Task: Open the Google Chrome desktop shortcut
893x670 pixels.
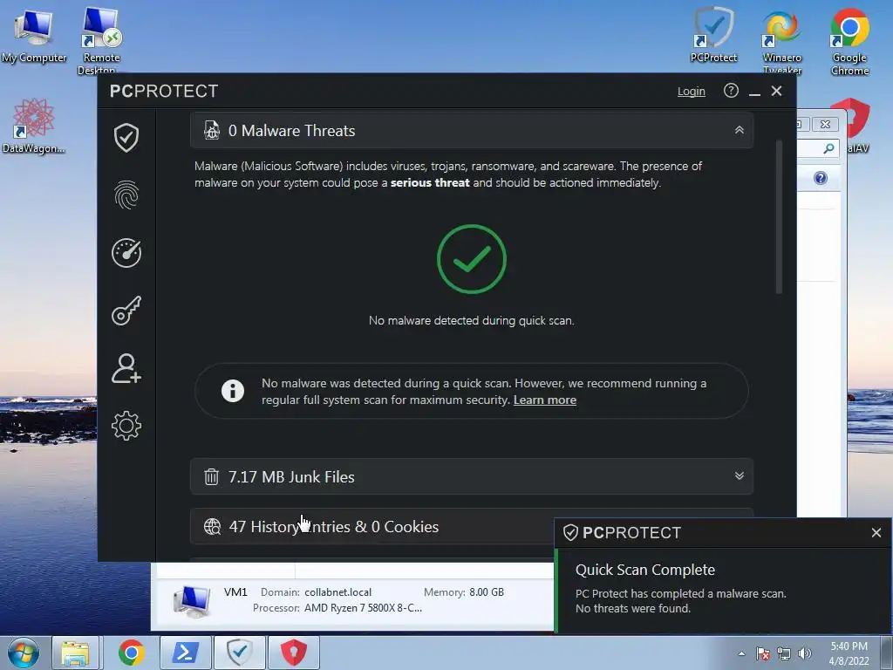Action: 849,42
